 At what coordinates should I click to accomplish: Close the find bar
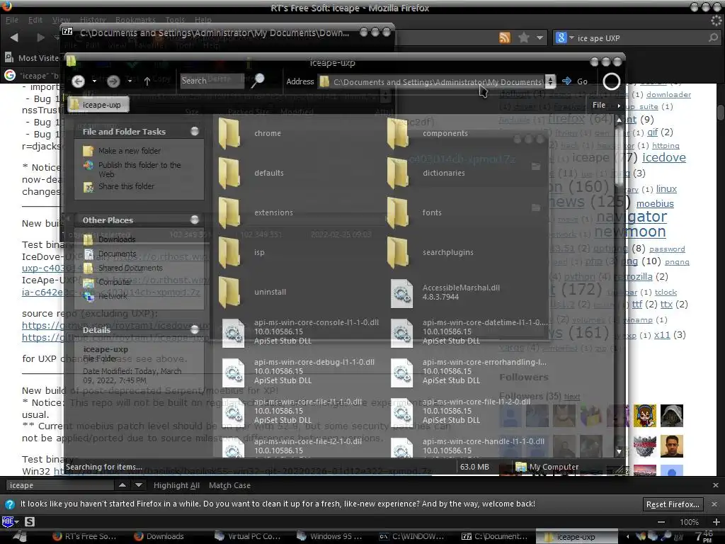coord(716,485)
